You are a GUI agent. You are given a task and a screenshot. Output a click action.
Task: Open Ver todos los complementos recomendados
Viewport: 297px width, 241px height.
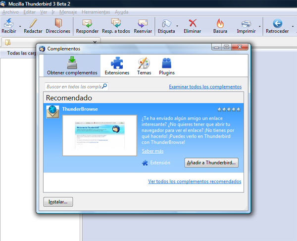pyautogui.click(x=195, y=181)
